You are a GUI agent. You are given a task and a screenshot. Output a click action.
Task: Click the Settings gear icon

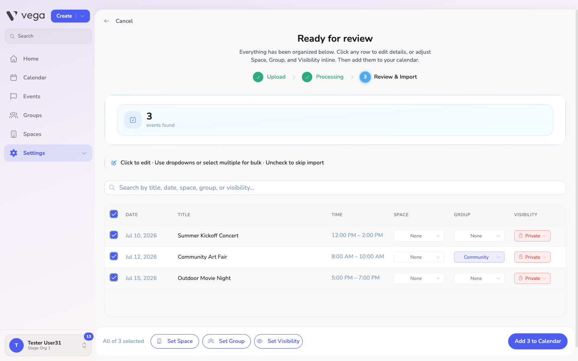coord(14,153)
